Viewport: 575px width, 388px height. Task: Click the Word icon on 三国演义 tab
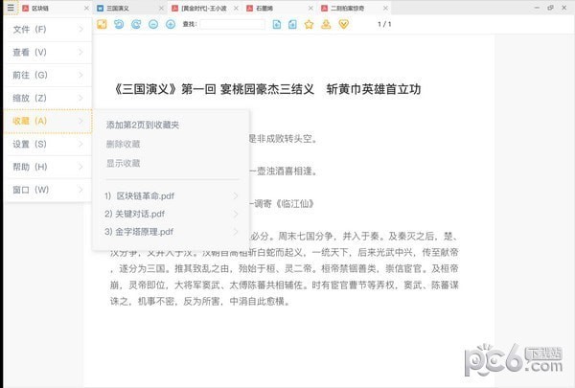coord(100,8)
